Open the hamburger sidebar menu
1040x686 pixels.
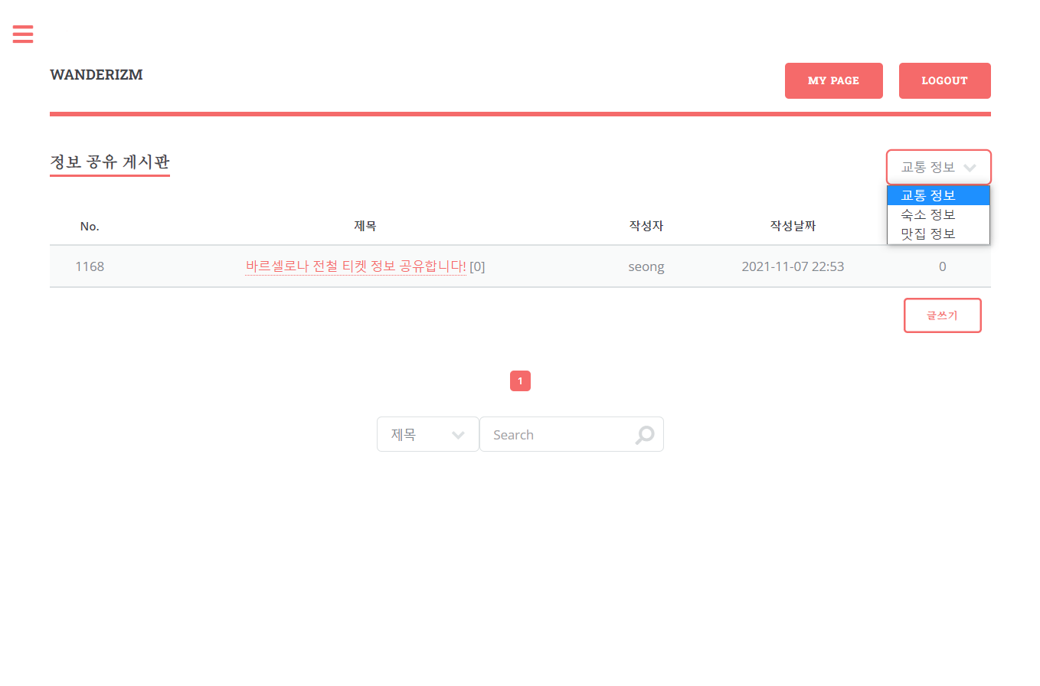click(x=23, y=34)
